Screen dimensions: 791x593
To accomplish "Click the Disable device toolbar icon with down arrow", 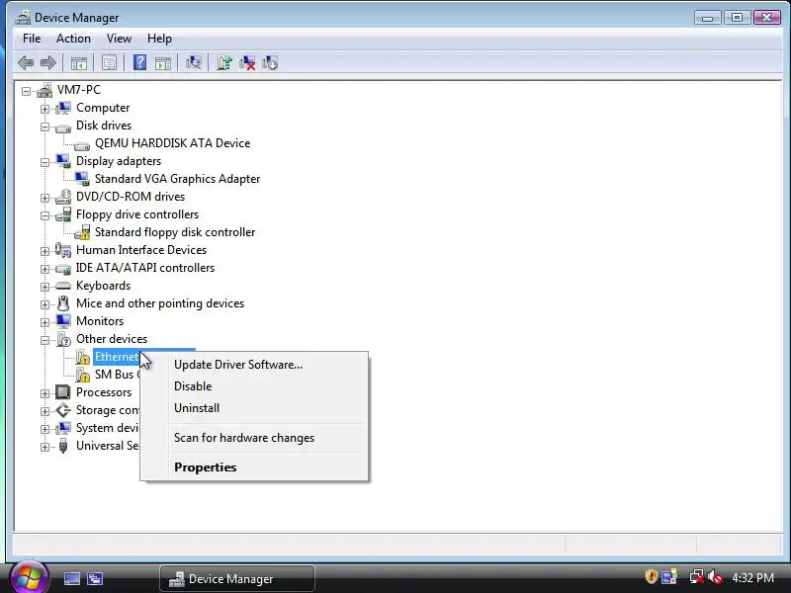I will (x=270, y=62).
